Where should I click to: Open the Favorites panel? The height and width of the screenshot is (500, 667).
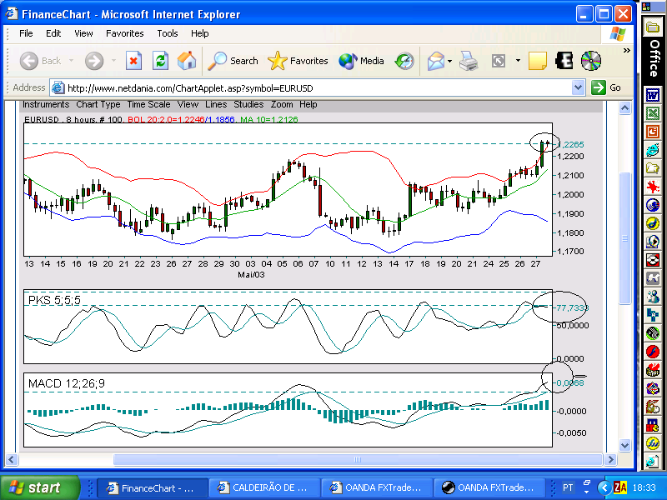tap(298, 61)
